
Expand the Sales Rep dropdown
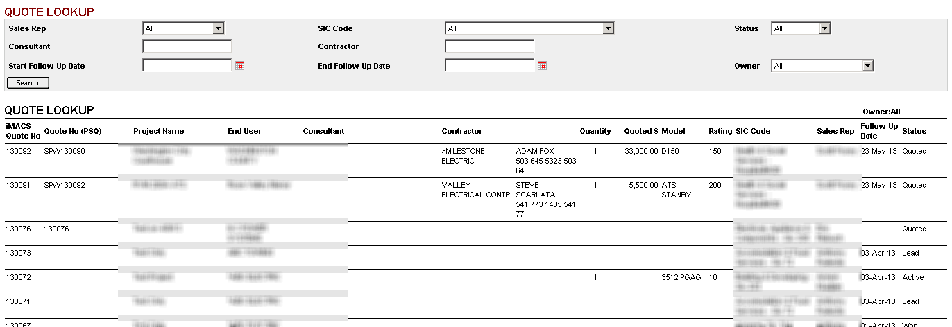pos(183,28)
